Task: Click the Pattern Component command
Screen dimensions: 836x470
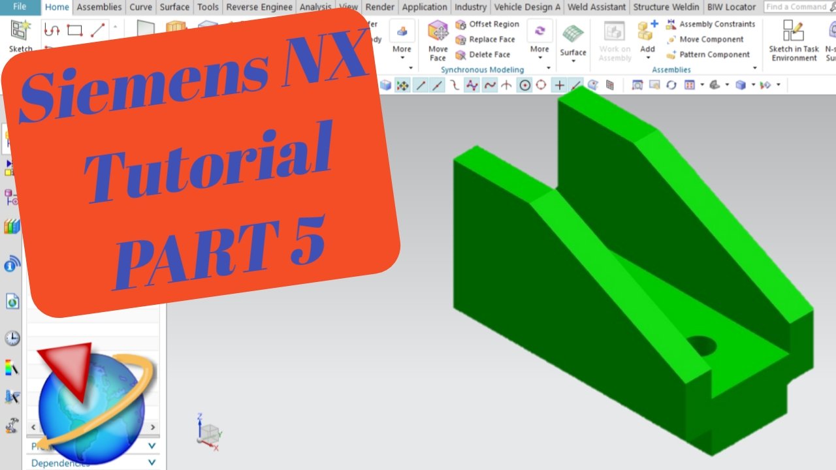Action: (707, 55)
